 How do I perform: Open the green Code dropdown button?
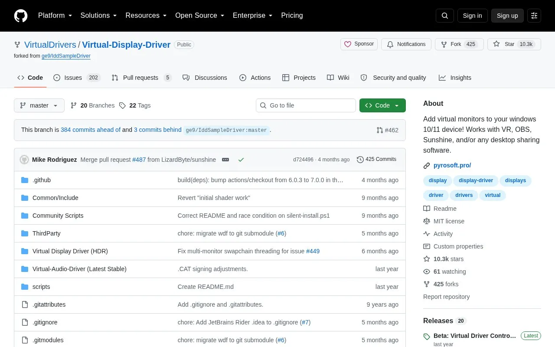click(x=382, y=105)
